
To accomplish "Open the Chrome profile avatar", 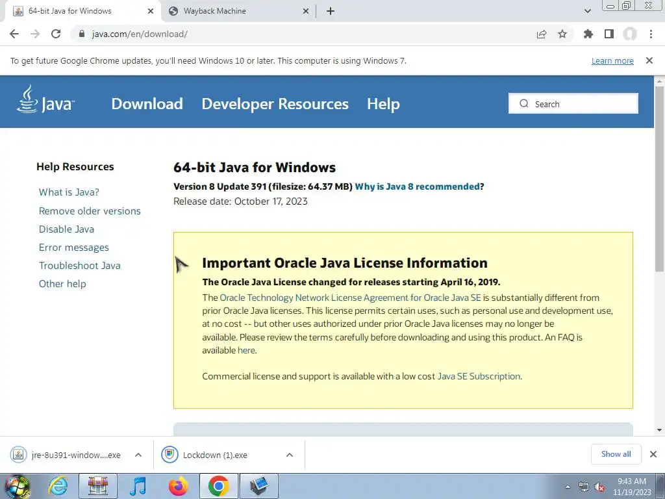I will pos(630,34).
